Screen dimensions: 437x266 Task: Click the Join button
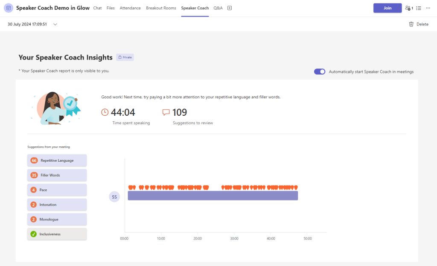(x=387, y=8)
